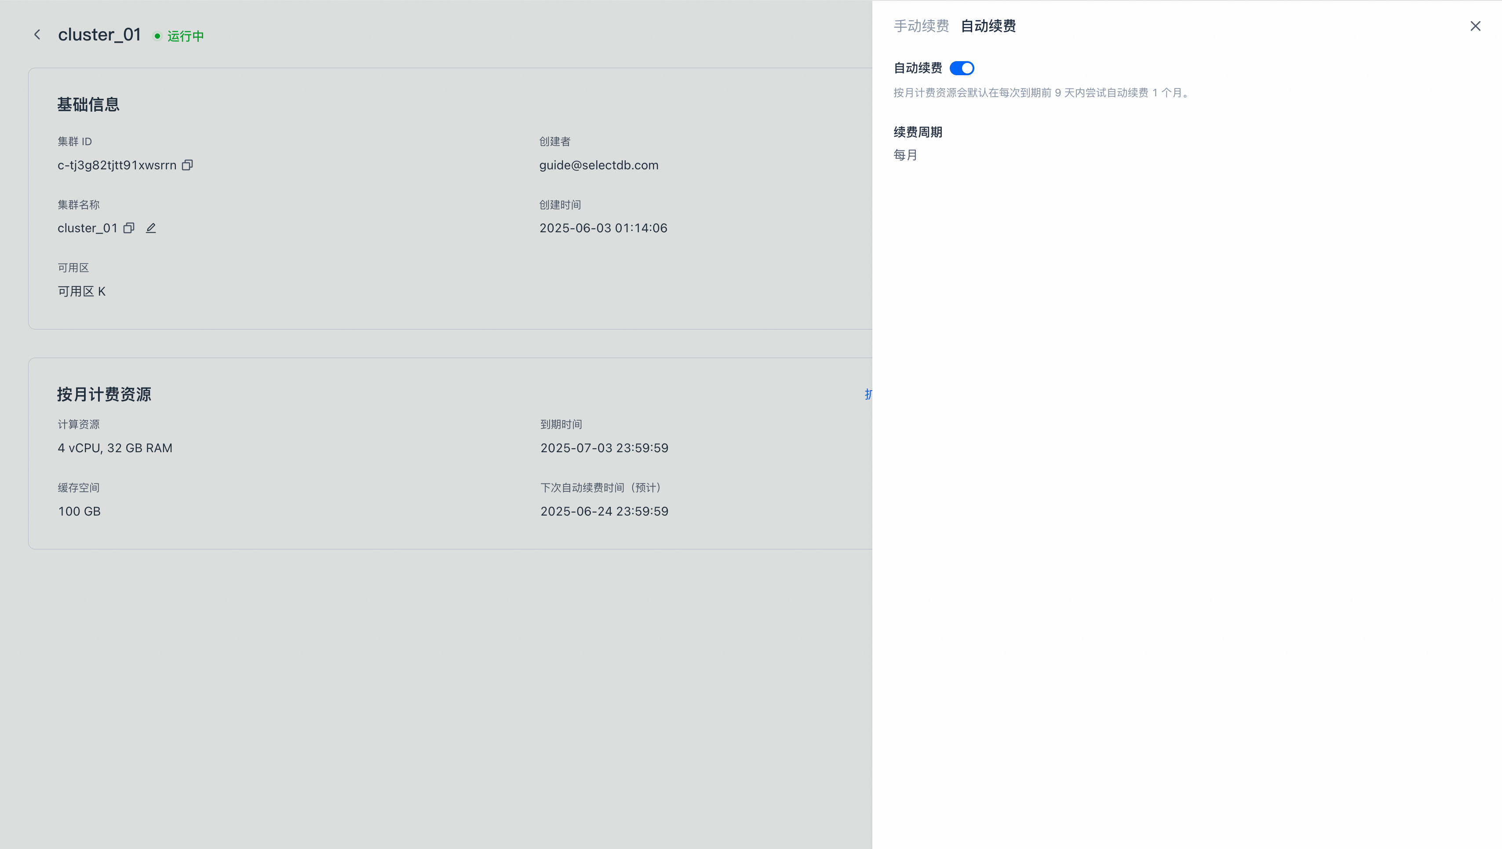The image size is (1502, 849).
Task: Click the 按月计费资源 section heading
Action: 104,395
